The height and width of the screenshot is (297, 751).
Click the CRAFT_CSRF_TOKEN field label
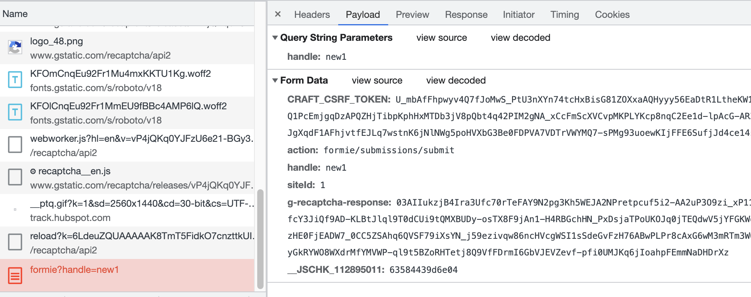[339, 99]
